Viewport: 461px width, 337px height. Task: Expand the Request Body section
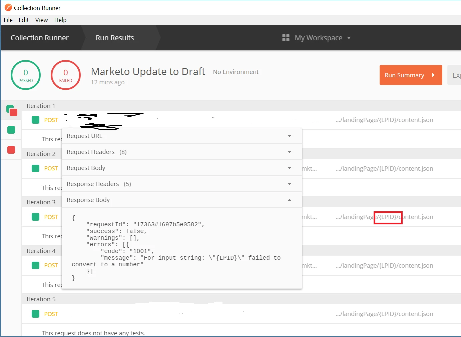(182, 168)
